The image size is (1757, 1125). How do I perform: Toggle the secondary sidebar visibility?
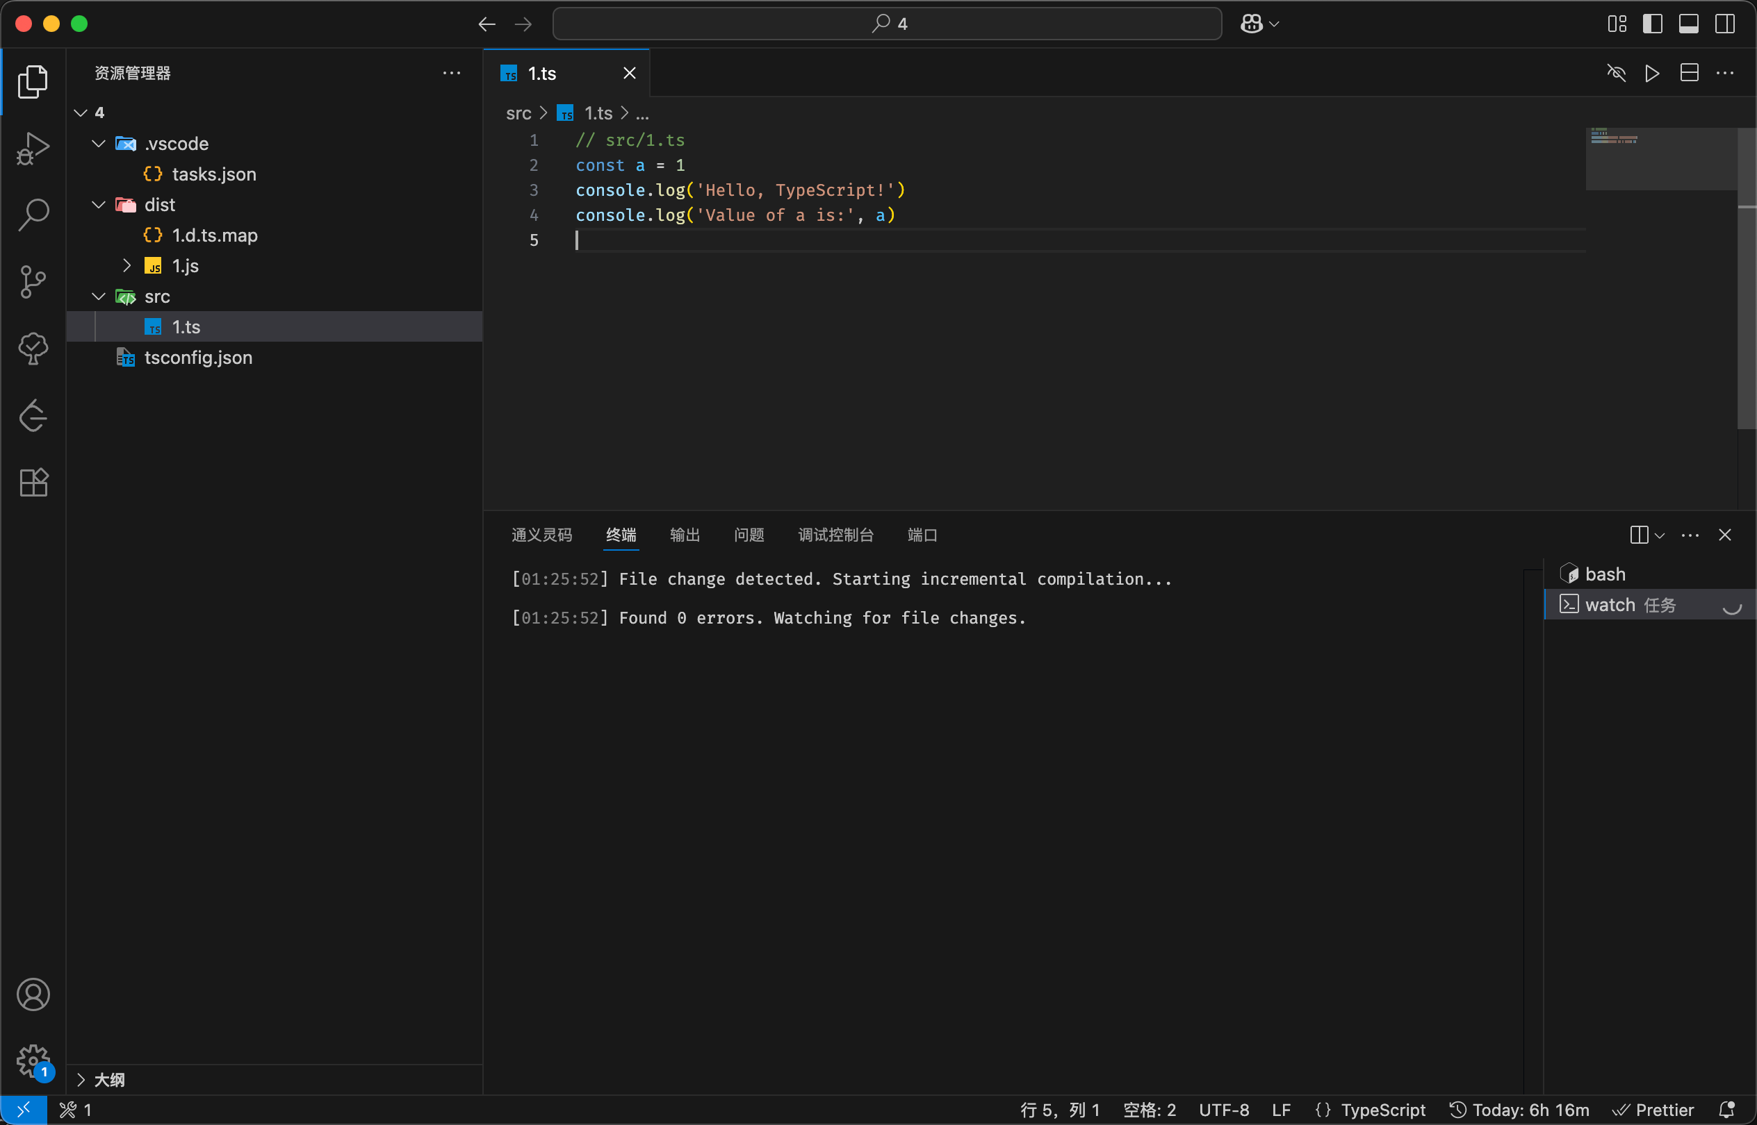click(1725, 24)
